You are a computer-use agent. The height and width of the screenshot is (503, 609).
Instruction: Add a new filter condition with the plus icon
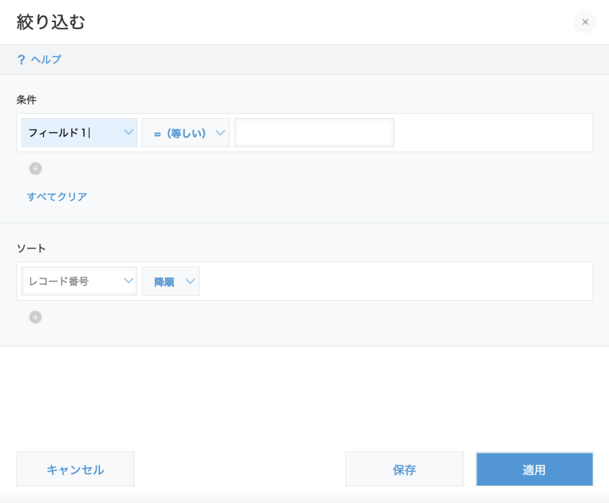point(36,169)
